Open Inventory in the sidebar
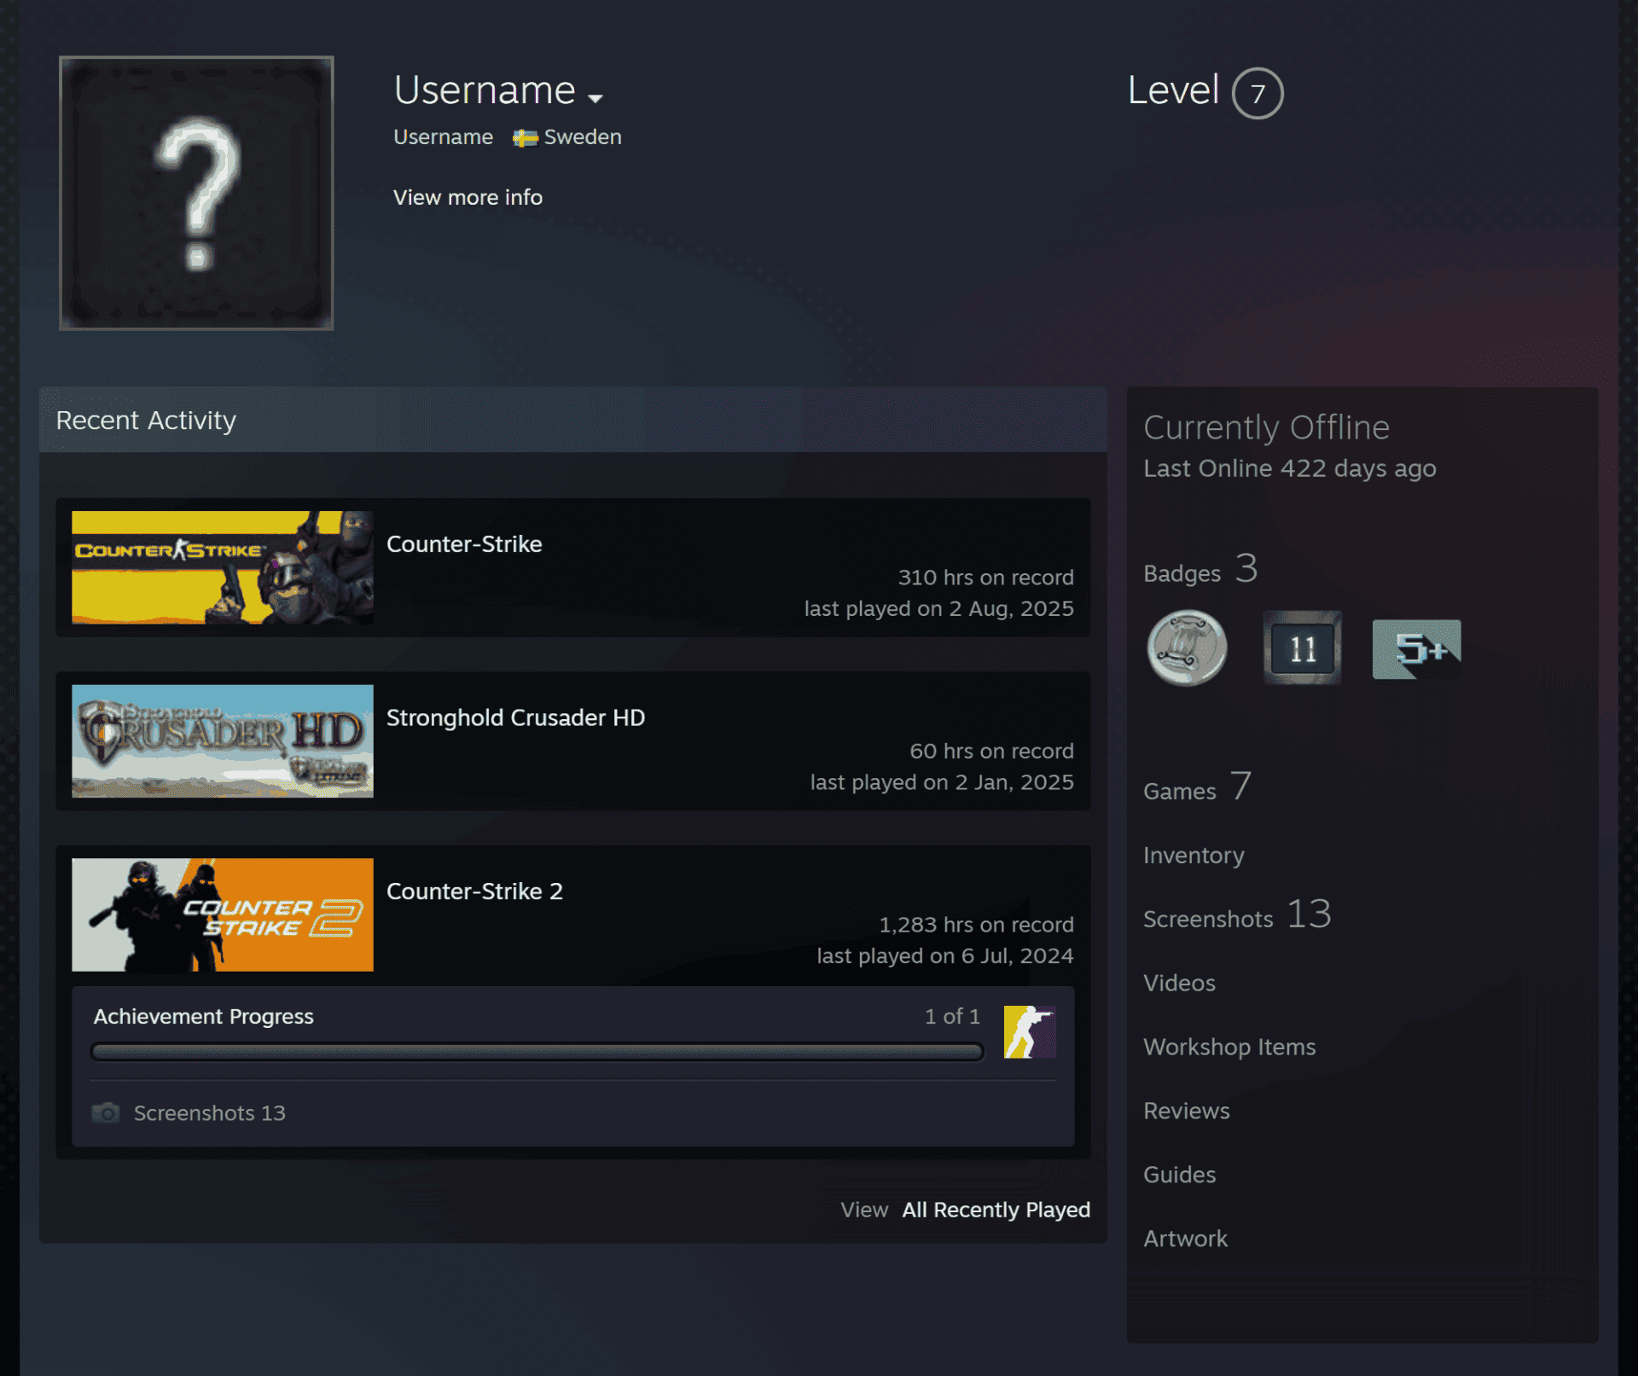Screen dimensions: 1638x1376 click(x=1194, y=856)
